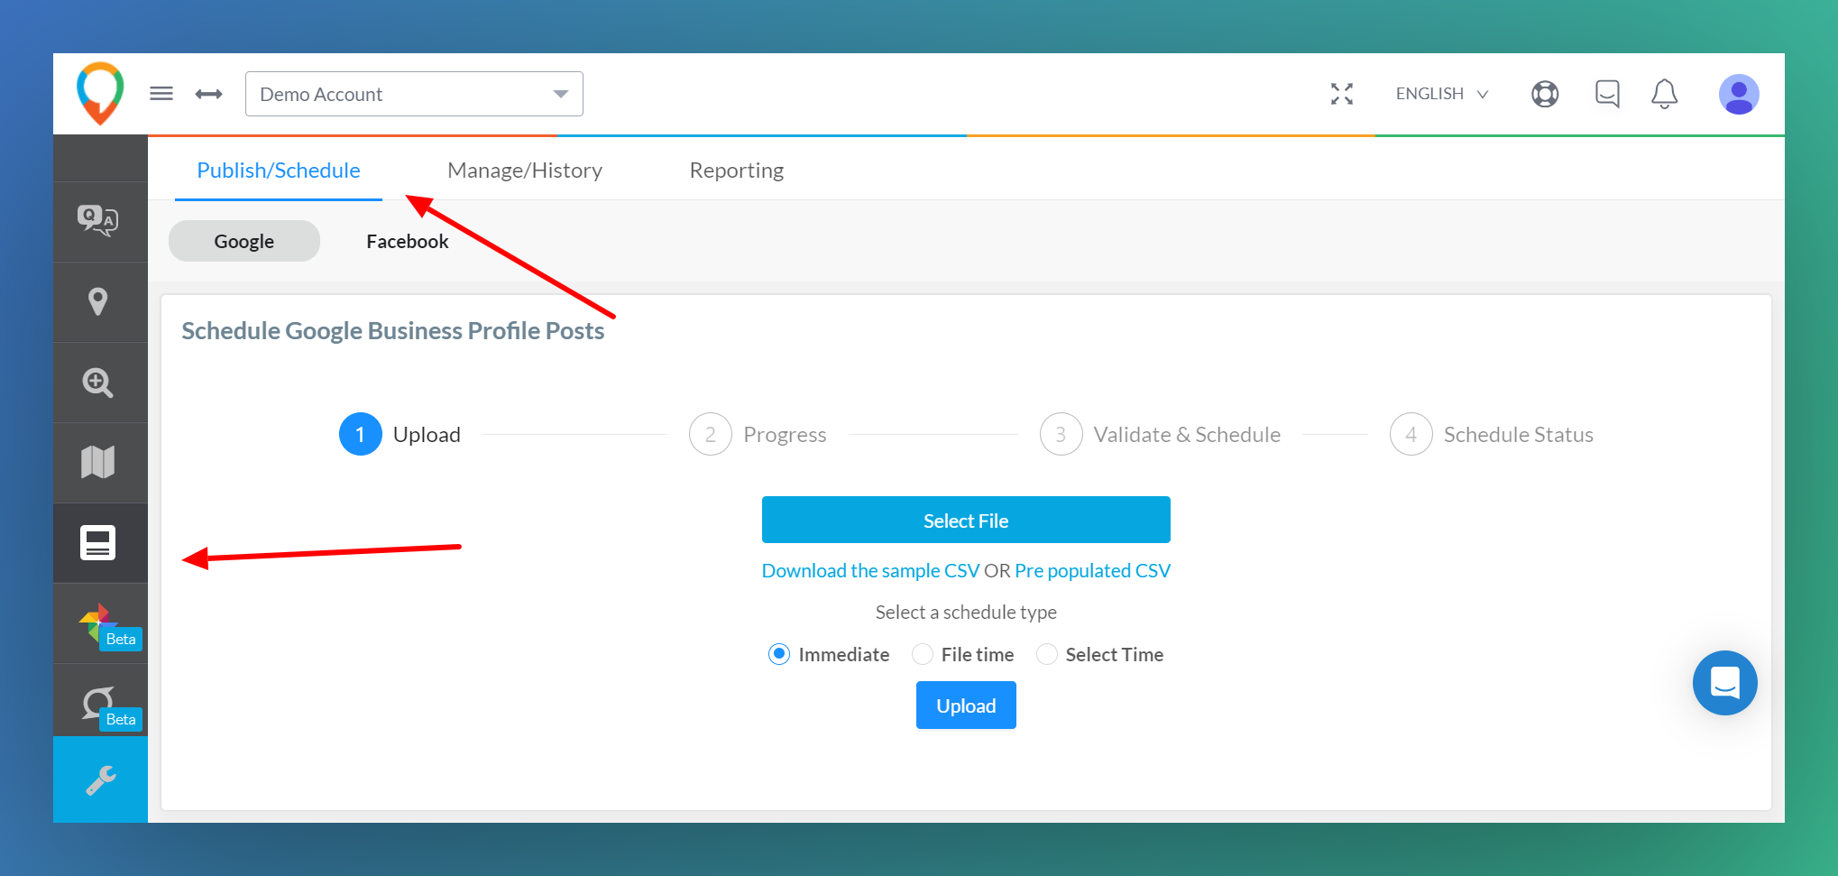The width and height of the screenshot is (1838, 876).
Task: Select the File time radio option
Action: pyautogui.click(x=923, y=654)
